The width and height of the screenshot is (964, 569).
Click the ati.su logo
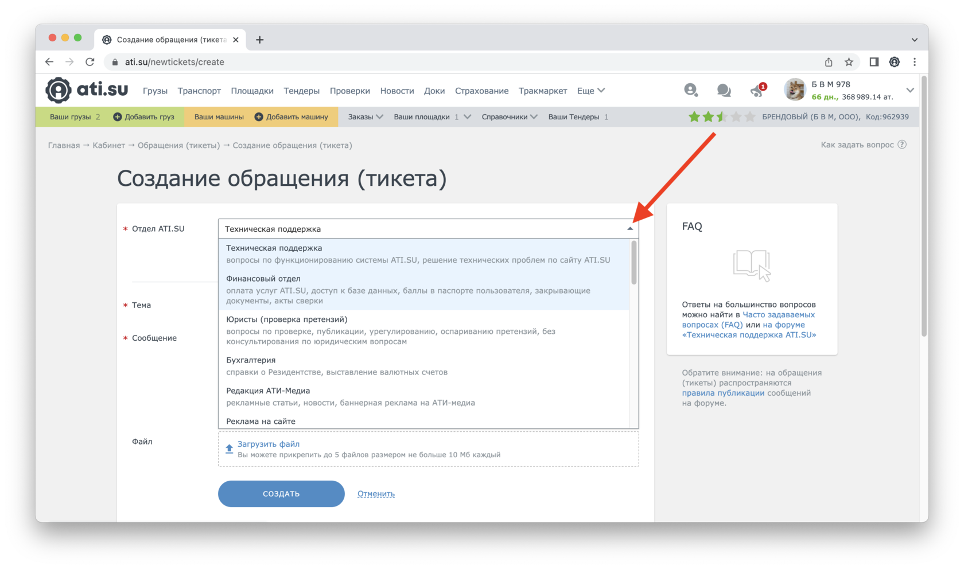[x=87, y=90]
